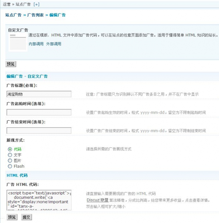Focus the 广告标题 input field
This screenshot has height=223, width=219.
pyautogui.click(x=39, y=94)
